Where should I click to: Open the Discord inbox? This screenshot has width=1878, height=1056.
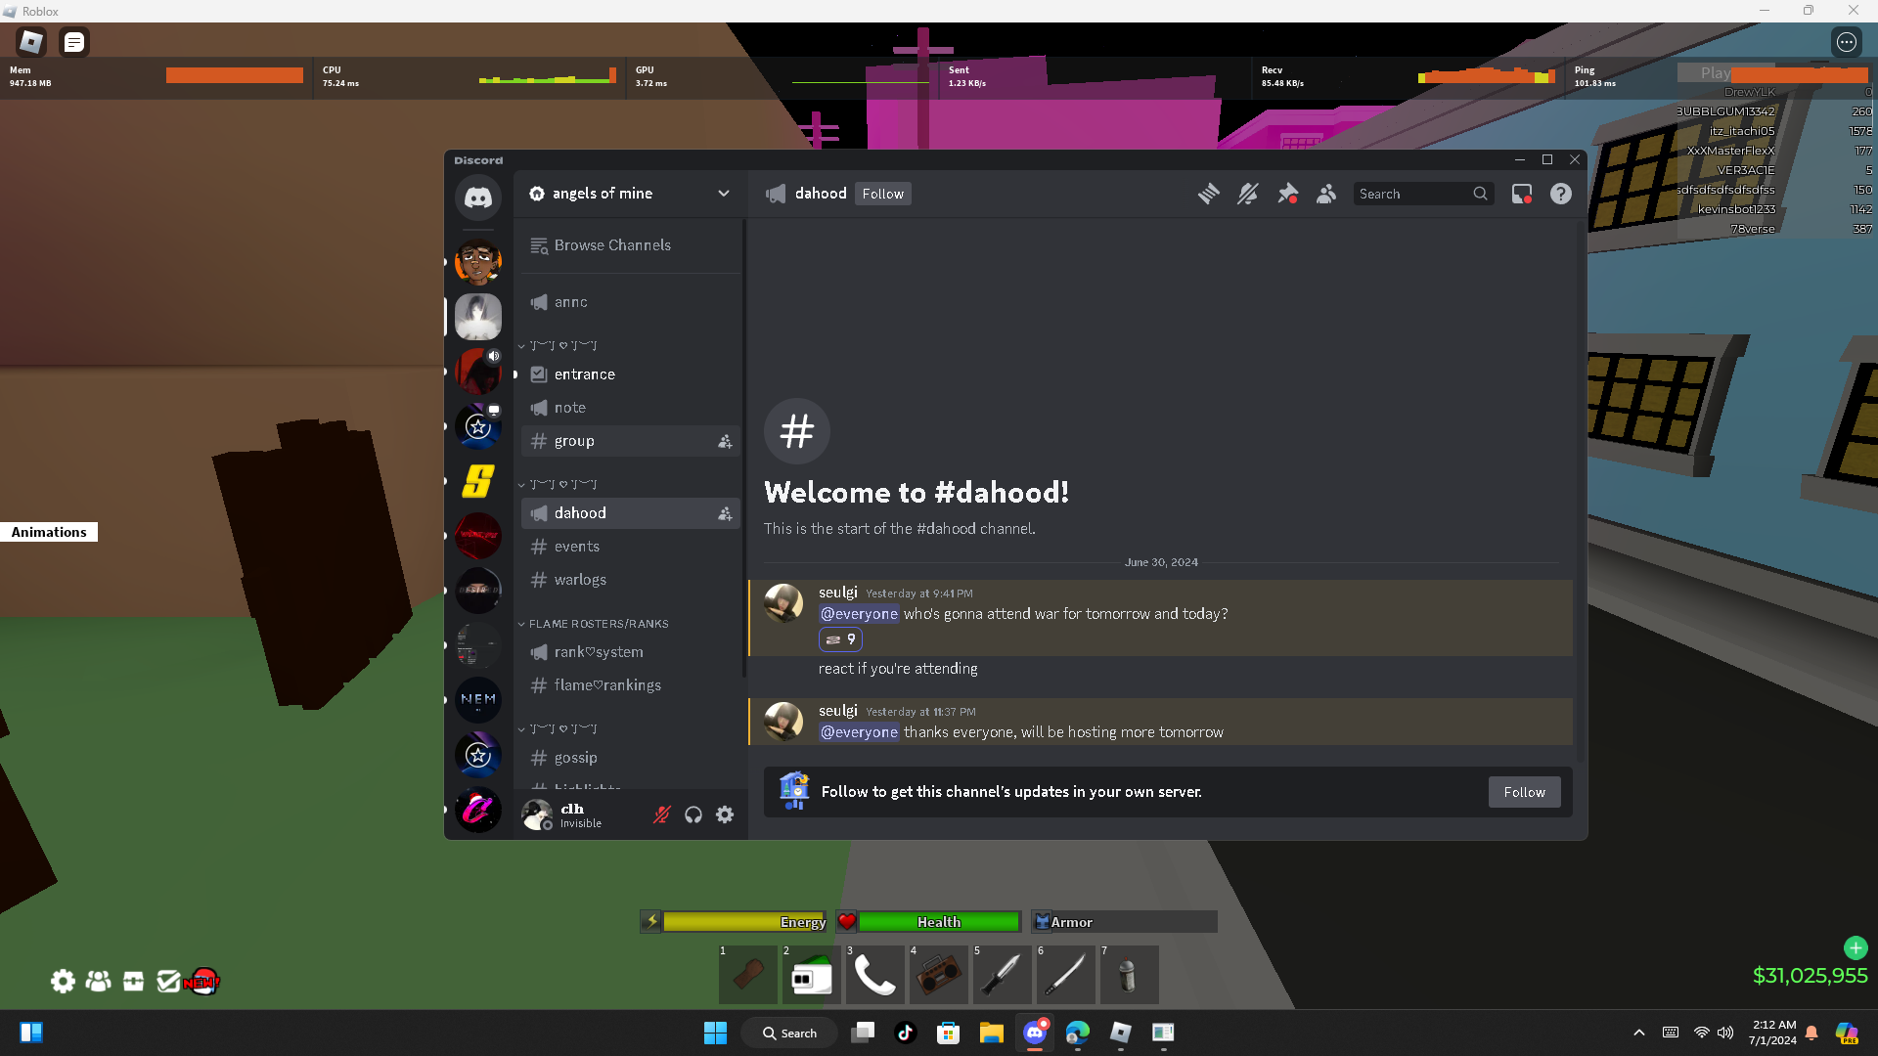pyautogui.click(x=1522, y=194)
